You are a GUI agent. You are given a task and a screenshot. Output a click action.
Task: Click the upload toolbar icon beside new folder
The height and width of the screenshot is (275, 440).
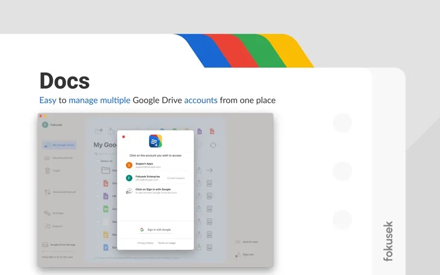tap(111, 131)
